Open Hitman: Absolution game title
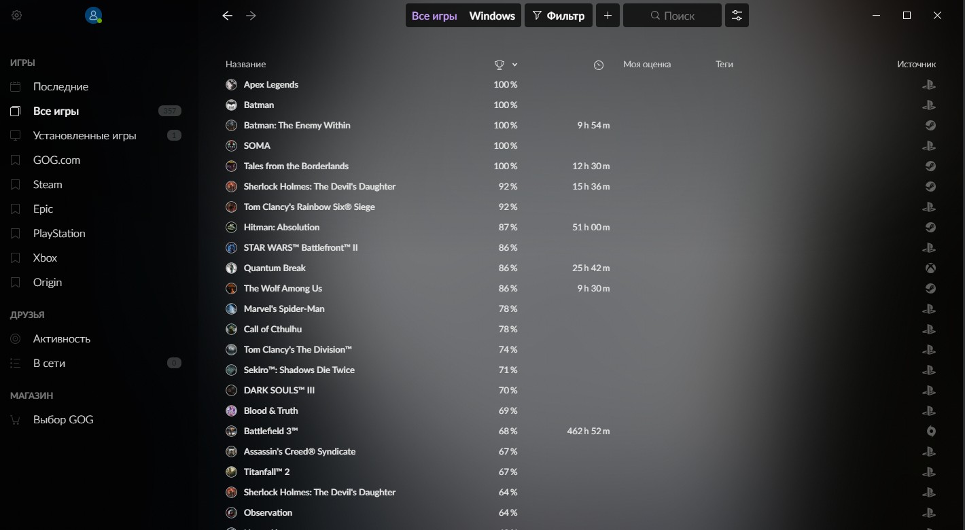This screenshot has height=530, width=965. pyautogui.click(x=281, y=228)
